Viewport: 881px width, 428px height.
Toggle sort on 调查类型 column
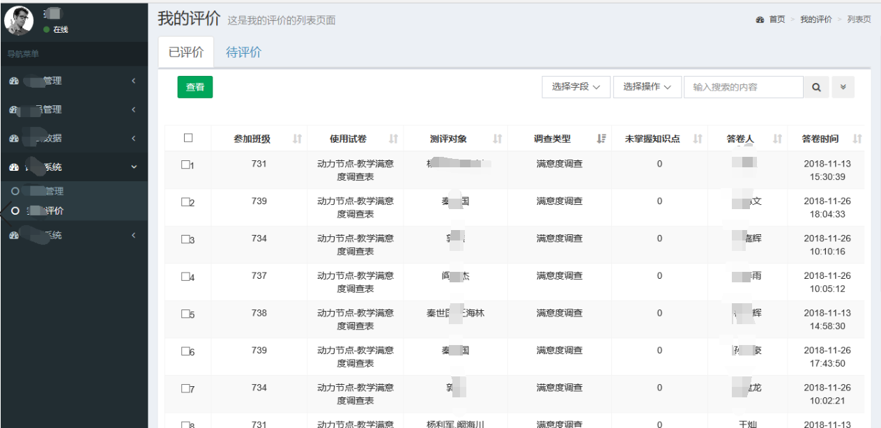[602, 139]
